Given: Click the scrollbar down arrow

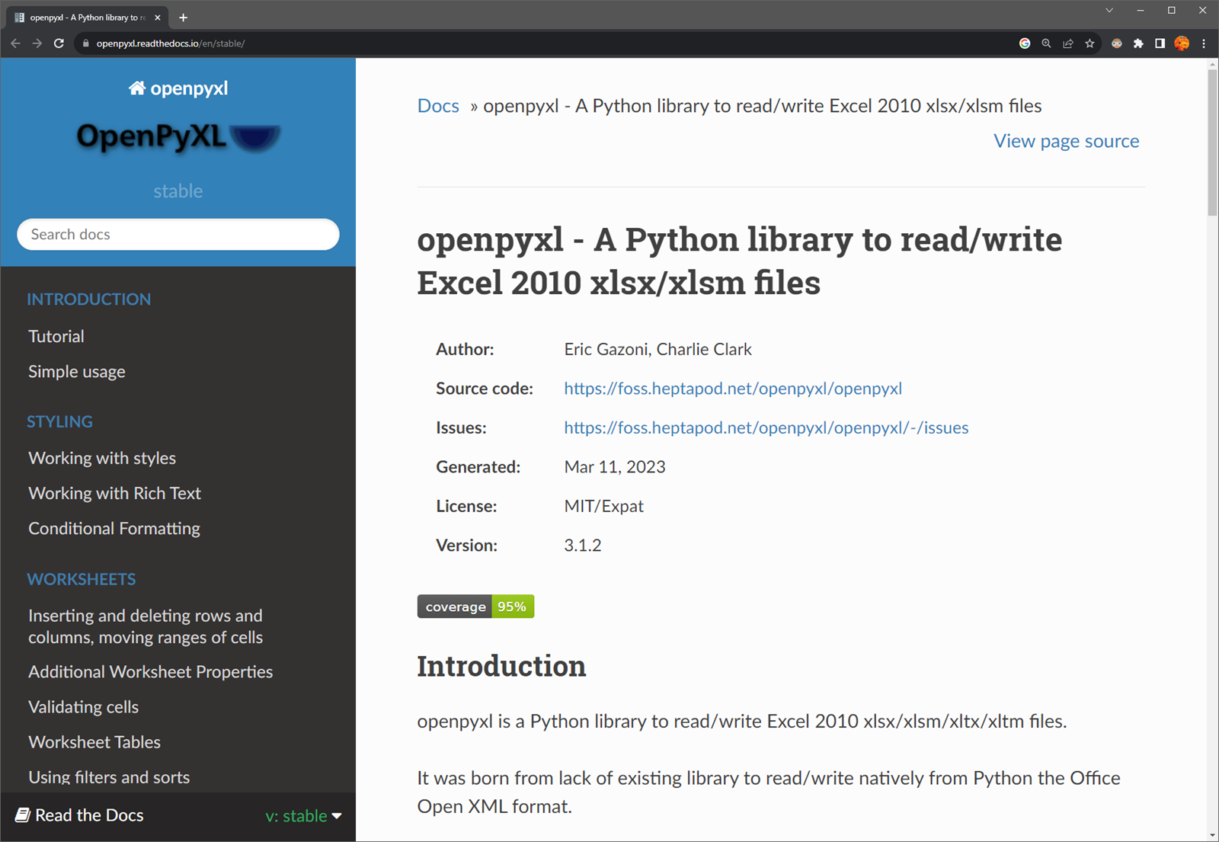Looking at the screenshot, I should (1212, 835).
